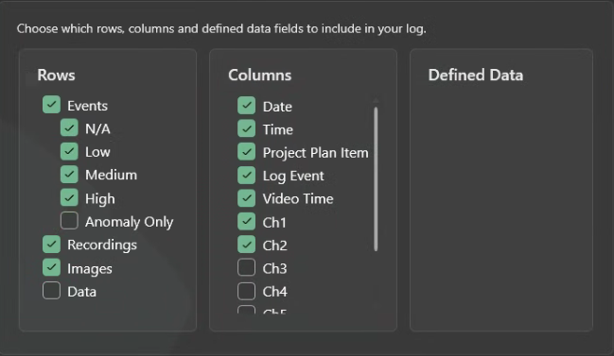The image size is (614, 356).
Task: Enable the Data rows checkbox
Action: [x=51, y=291]
